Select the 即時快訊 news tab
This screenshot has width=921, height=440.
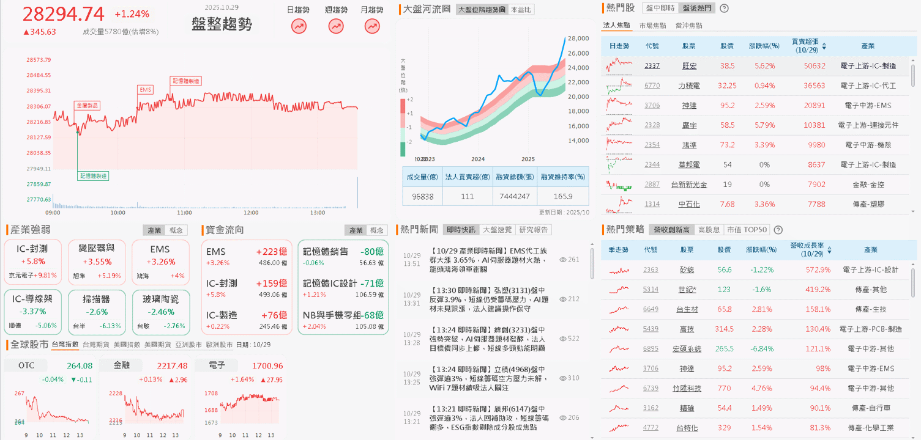pyautogui.click(x=461, y=230)
